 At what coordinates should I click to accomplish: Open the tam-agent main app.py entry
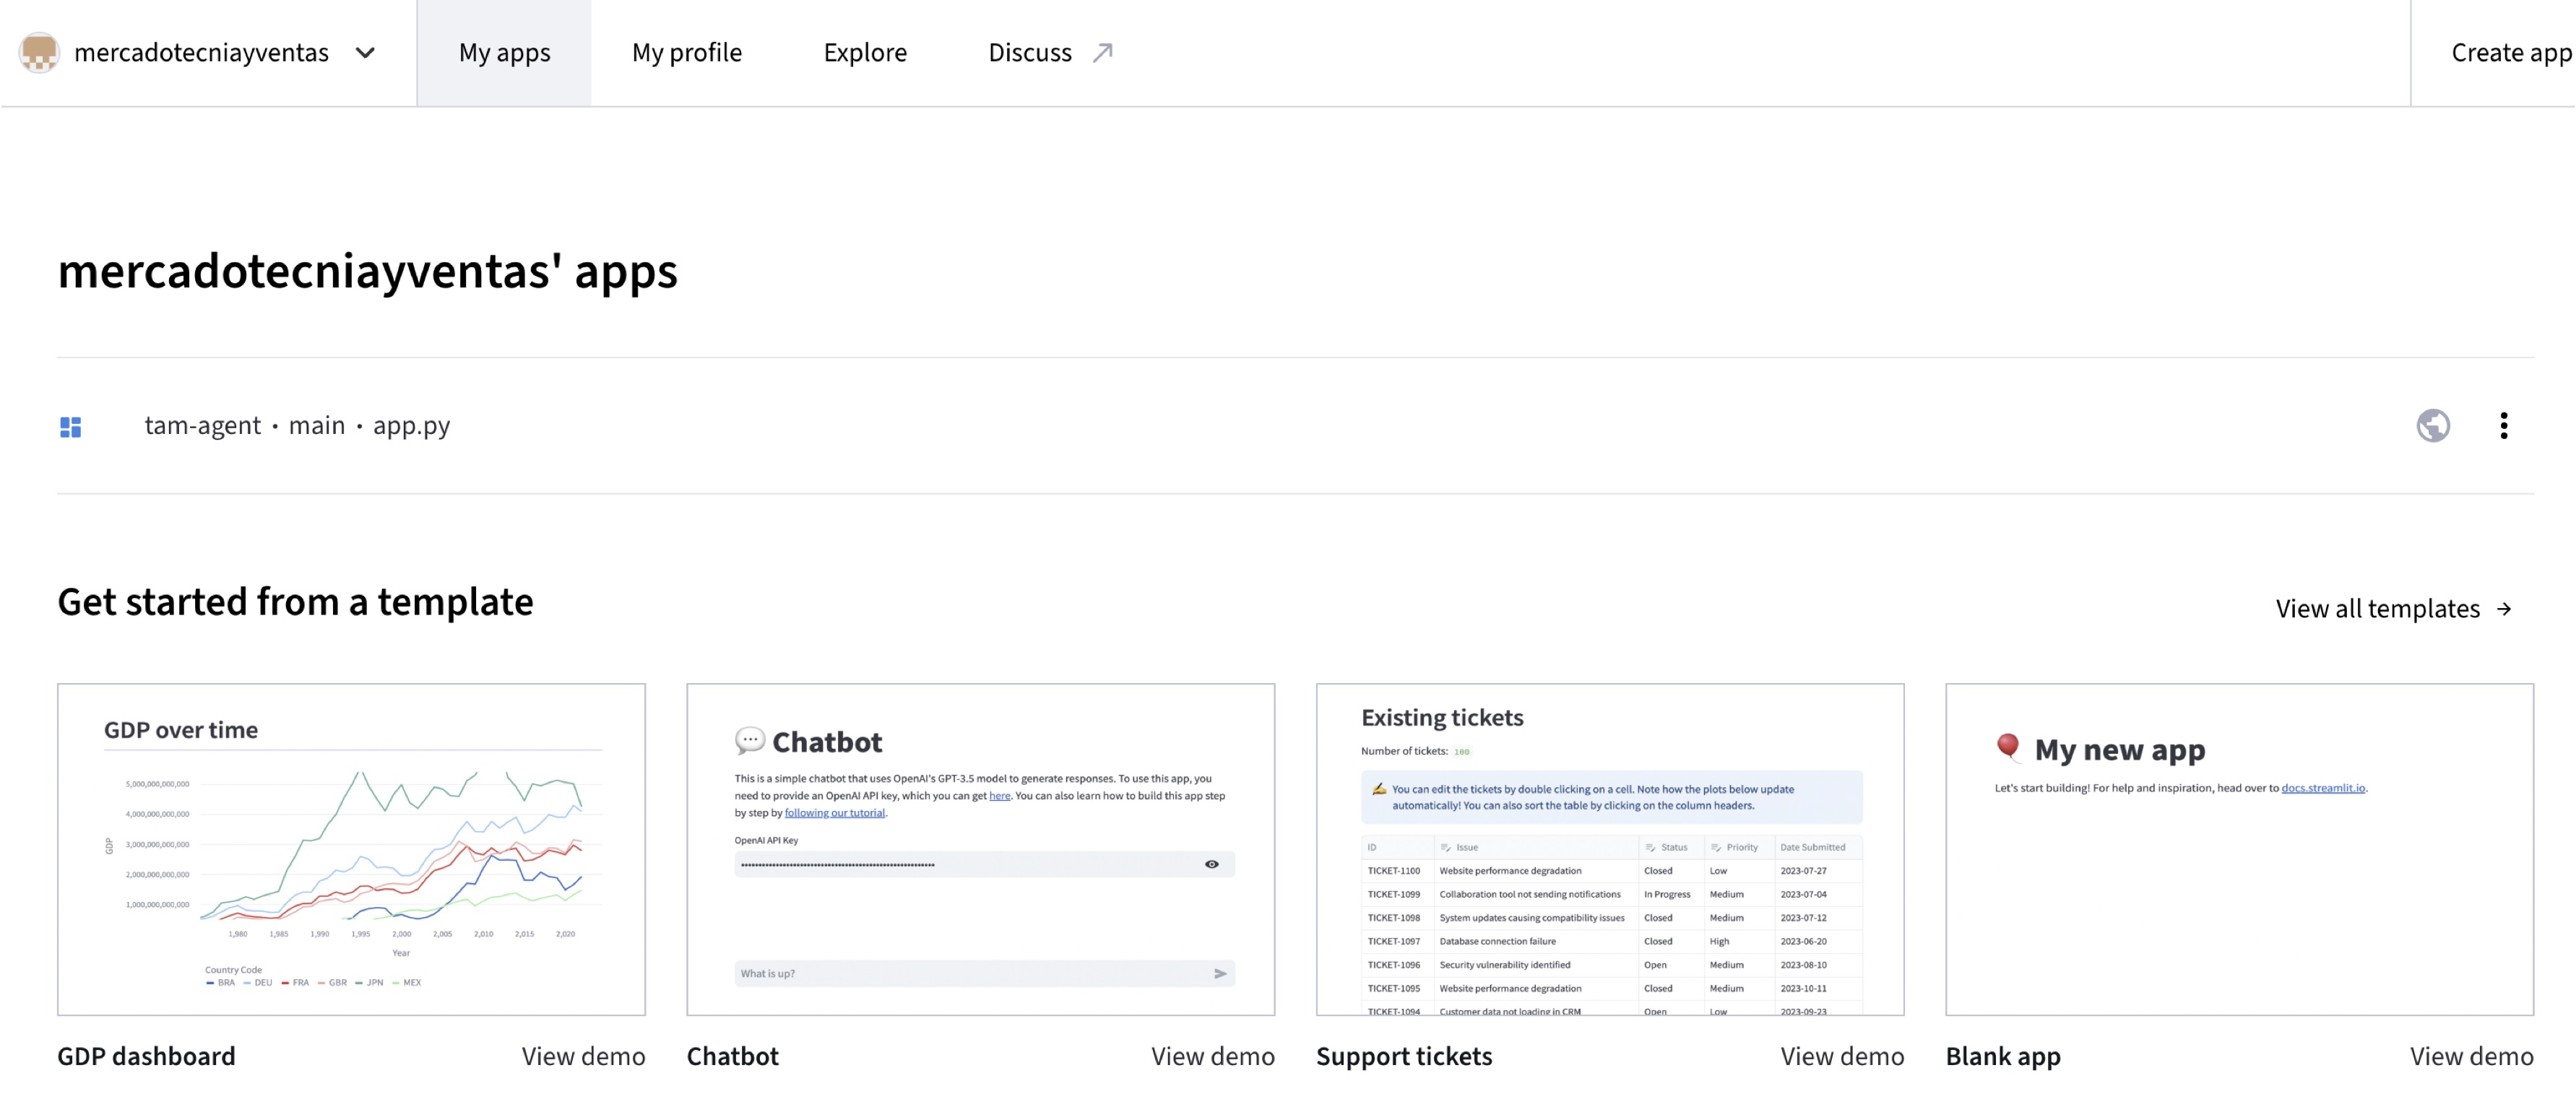[297, 426]
